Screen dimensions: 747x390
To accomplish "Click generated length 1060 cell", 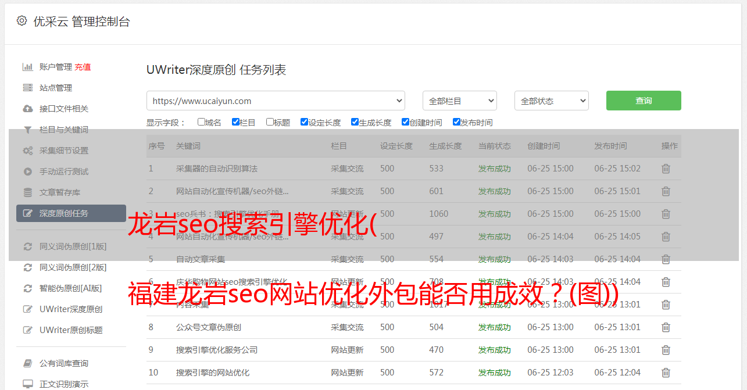I will pyautogui.click(x=439, y=214).
